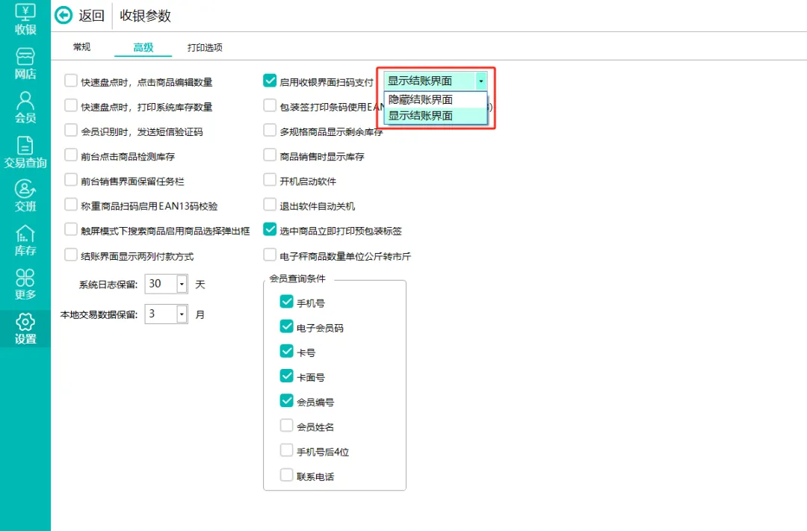Click the 本地交易数据保留 value field showing 3
The width and height of the screenshot is (807, 531).
pos(161,314)
